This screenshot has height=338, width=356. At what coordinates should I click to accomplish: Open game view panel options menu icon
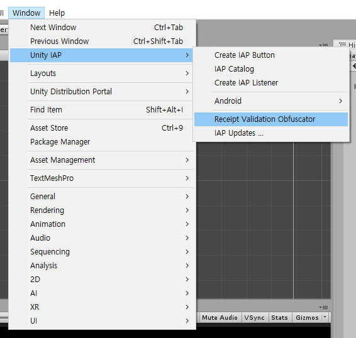[323, 307]
